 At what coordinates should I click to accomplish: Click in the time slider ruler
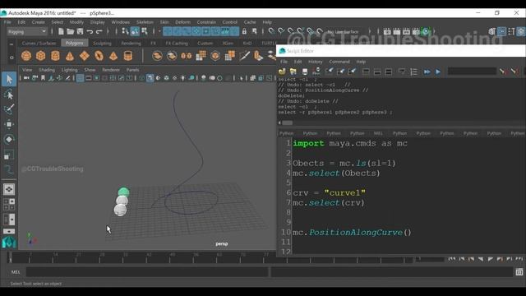210,257
